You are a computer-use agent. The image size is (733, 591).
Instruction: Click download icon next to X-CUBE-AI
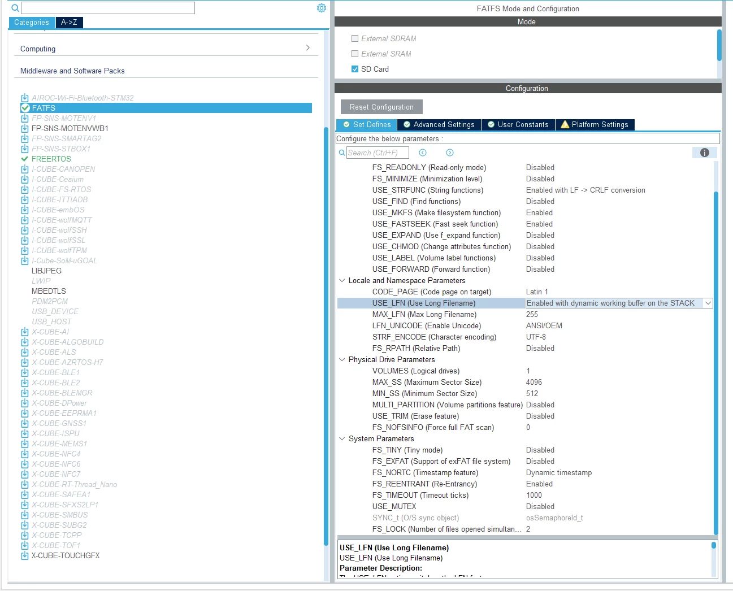[25, 332]
